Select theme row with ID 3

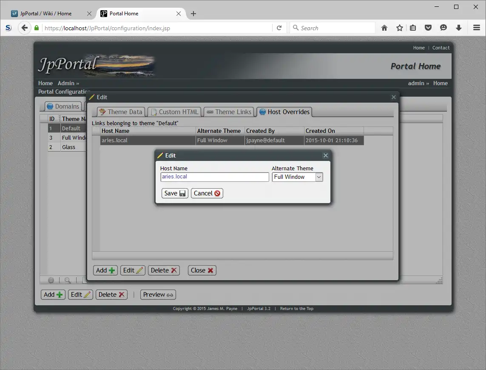(67, 138)
